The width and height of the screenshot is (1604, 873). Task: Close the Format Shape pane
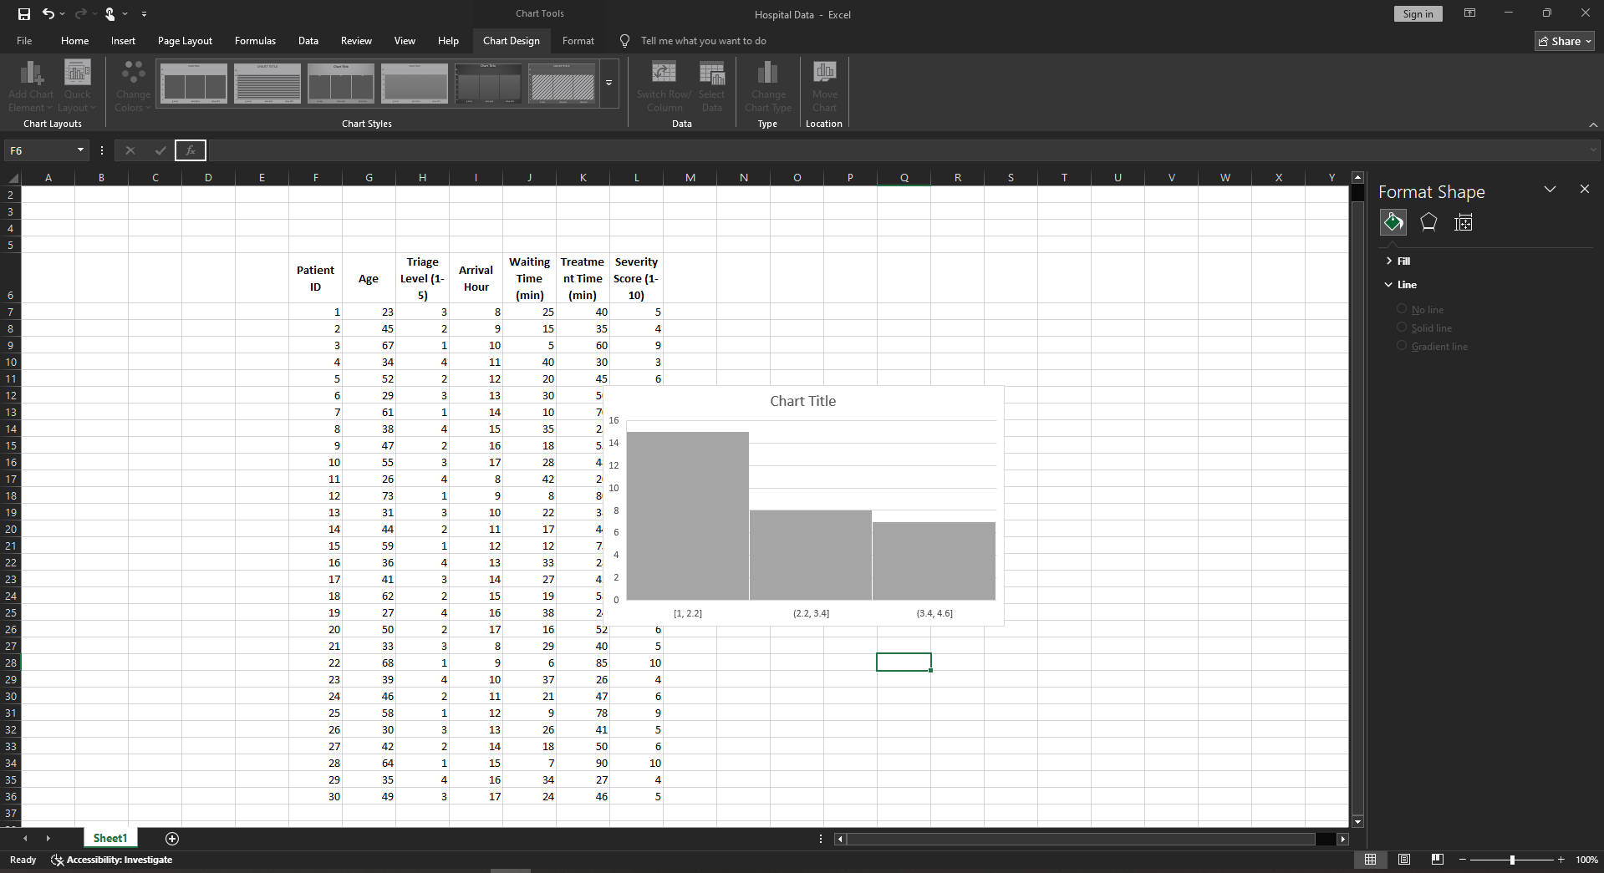click(1585, 190)
